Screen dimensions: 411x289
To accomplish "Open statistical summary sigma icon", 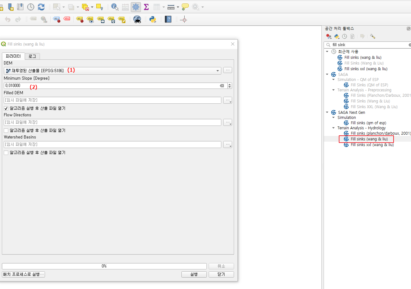I will point(146,7).
